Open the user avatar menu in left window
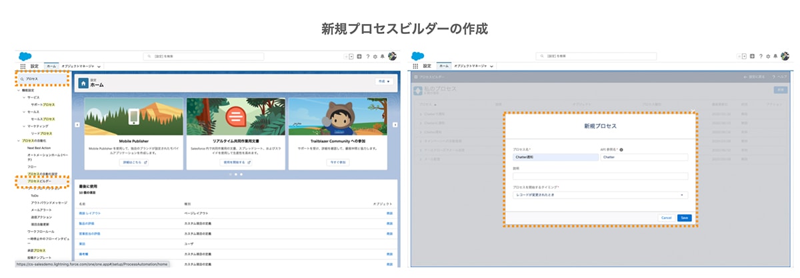This screenshot has width=800, height=278. pyautogui.click(x=391, y=57)
